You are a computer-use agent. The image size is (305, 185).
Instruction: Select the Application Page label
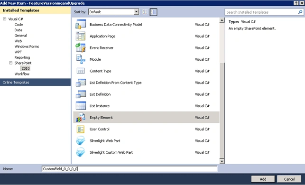click(102, 36)
